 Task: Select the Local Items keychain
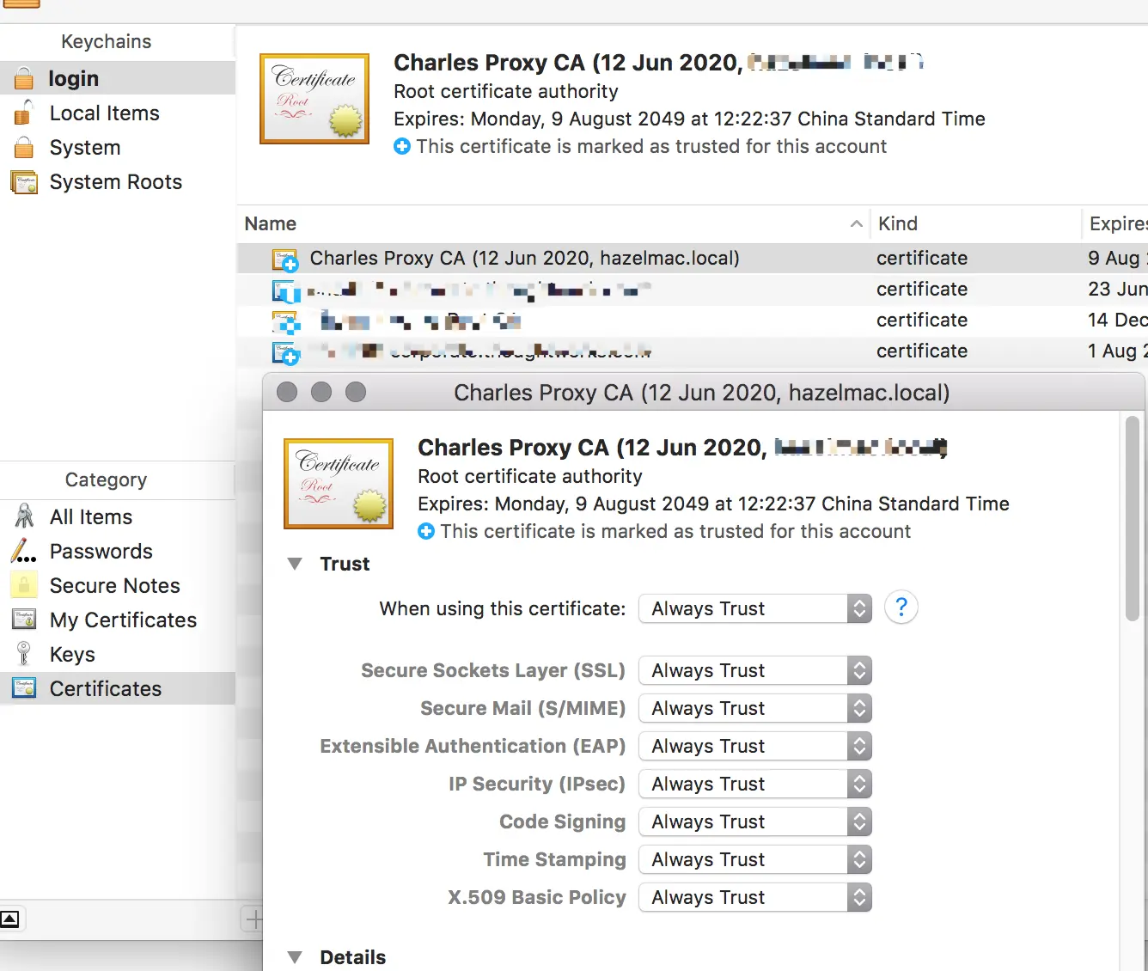pyautogui.click(x=118, y=113)
